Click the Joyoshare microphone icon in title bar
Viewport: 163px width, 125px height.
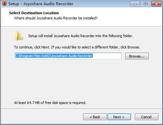point(5,4)
